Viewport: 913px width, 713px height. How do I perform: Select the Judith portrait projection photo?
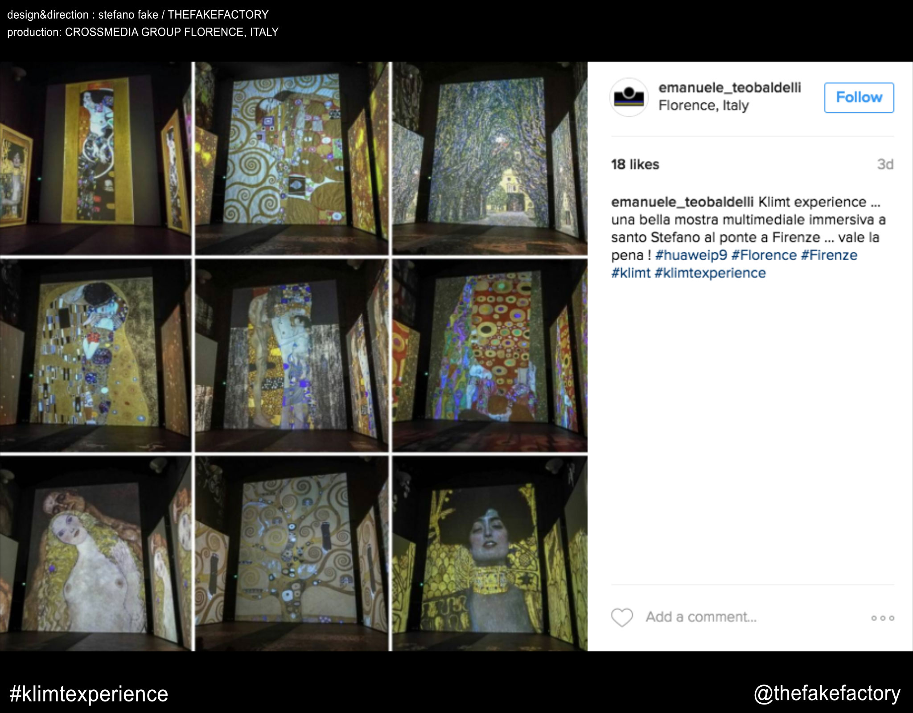[489, 553]
